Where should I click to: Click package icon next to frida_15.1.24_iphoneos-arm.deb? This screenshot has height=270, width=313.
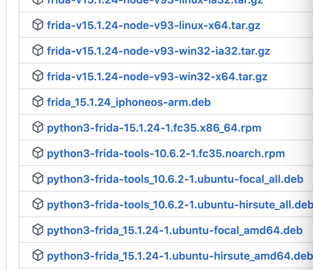[37, 102]
